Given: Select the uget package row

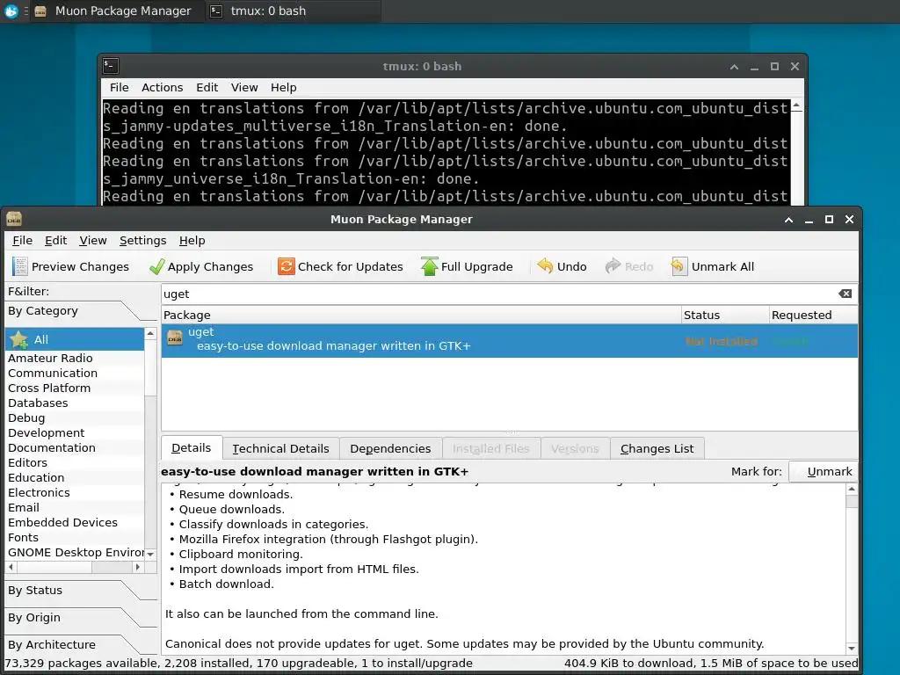Looking at the screenshot, I should pos(509,340).
